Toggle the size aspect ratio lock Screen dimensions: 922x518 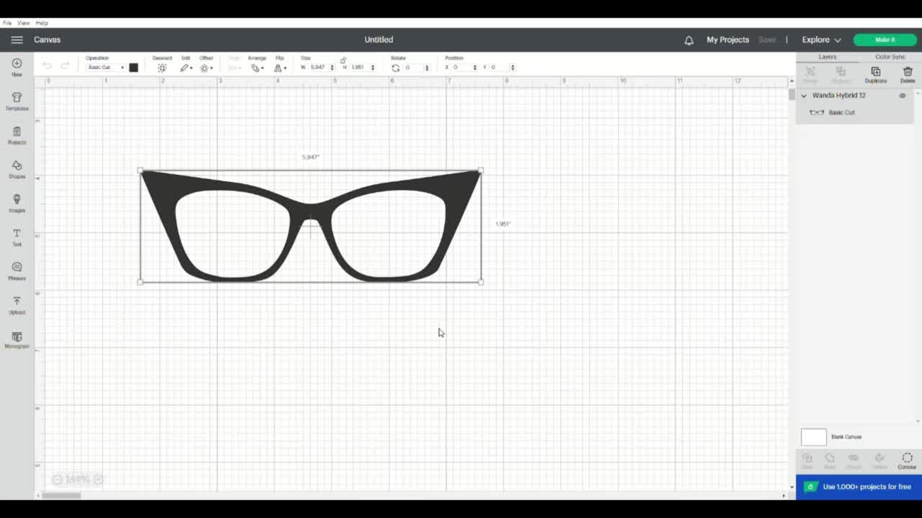343,60
